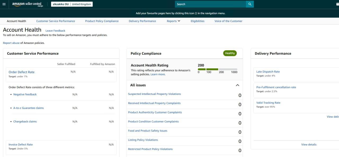Open the mail icon in header
The image size is (339, 157).
pos(337,4)
